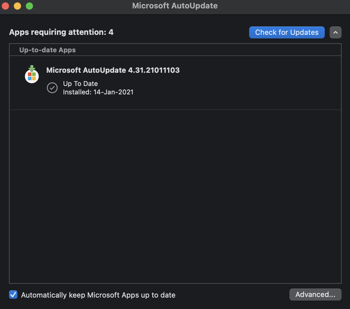Minimize the window with yellow button
The width and height of the screenshot is (350, 309).
coord(17,6)
